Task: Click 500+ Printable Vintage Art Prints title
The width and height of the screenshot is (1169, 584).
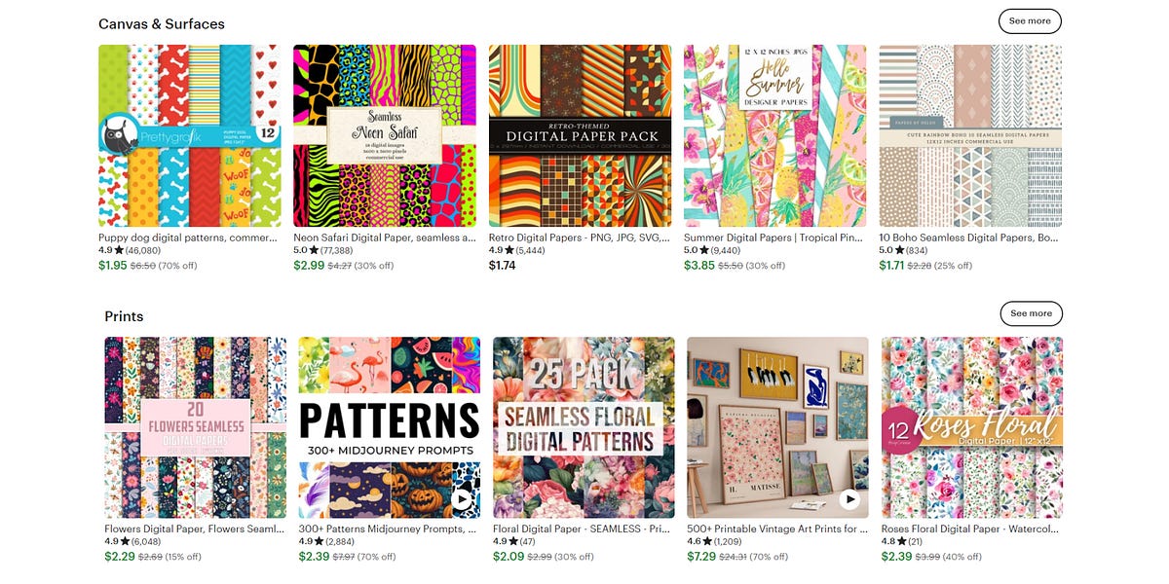Action: click(777, 529)
